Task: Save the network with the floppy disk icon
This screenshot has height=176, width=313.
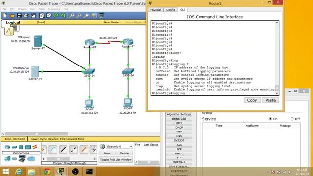Action: [x=19, y=15]
